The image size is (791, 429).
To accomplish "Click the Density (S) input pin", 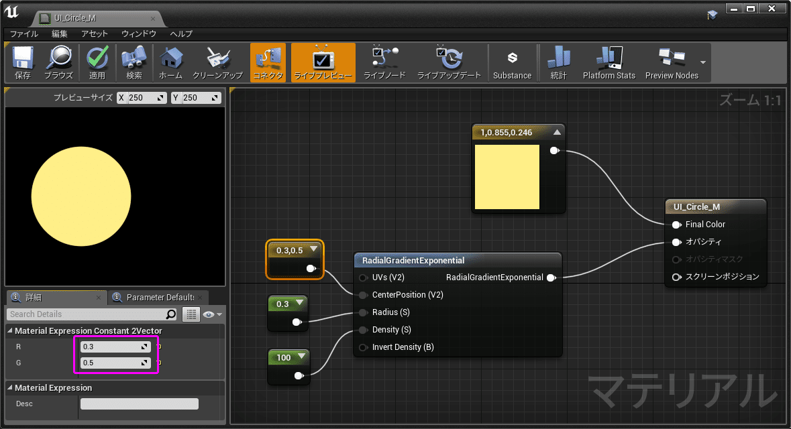I will [x=363, y=330].
